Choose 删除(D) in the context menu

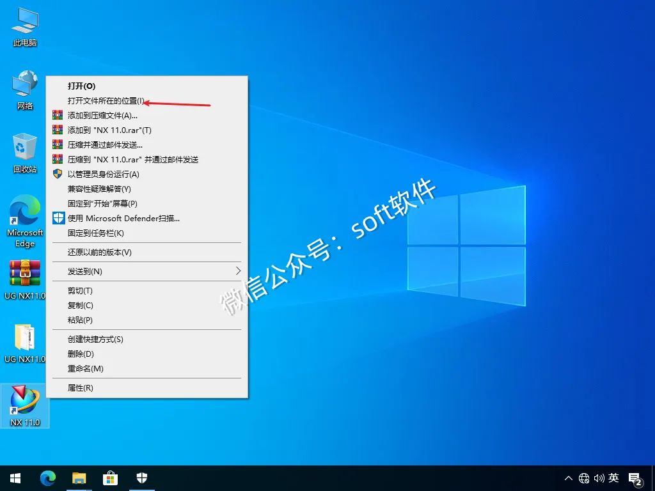(x=146, y=354)
